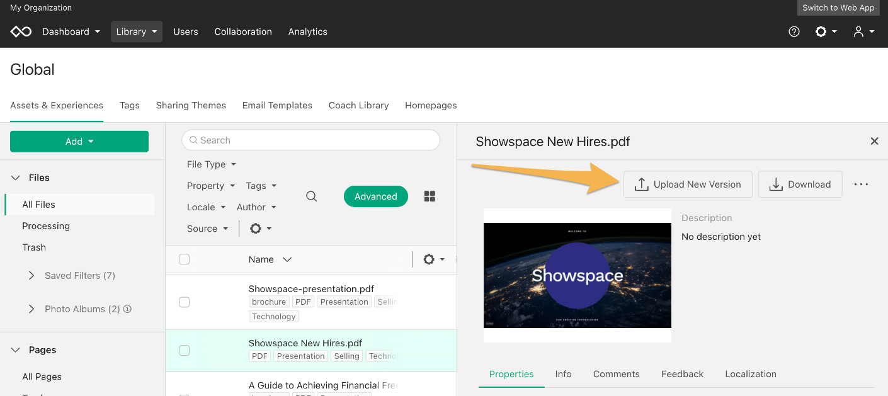Screen dimensions: 888x396
Task: Collapse the Pages section chevron
Action: point(16,350)
